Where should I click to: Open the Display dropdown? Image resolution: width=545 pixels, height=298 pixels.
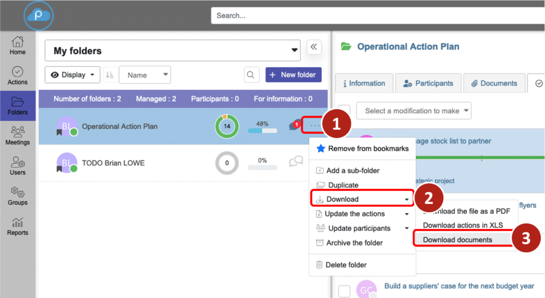tap(72, 75)
